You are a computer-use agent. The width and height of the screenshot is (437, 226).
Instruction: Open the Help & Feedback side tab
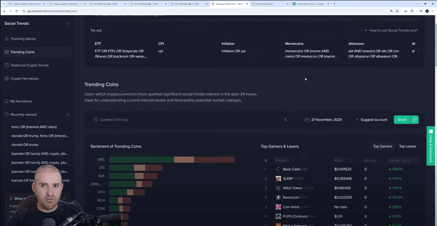click(431, 146)
